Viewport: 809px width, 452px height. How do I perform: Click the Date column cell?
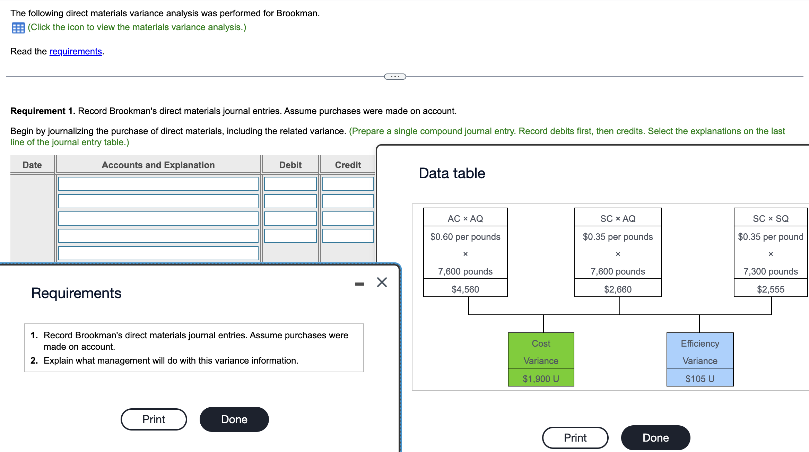(x=32, y=183)
